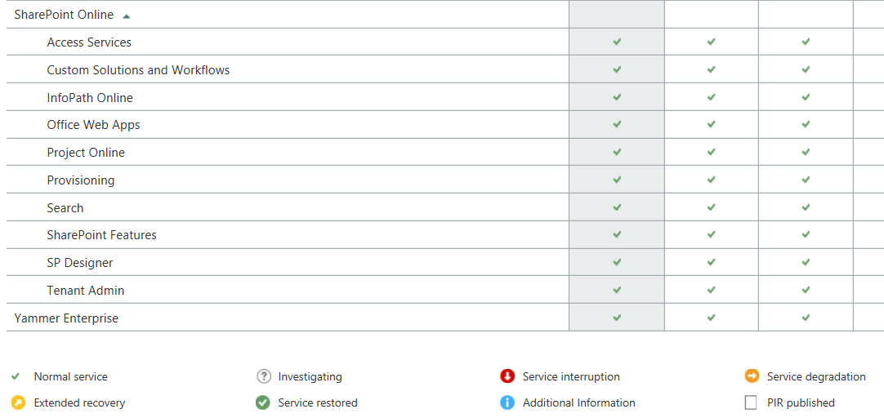The width and height of the screenshot is (884, 418).
Task: Click the Normal service legend checkmark
Action: (x=16, y=376)
